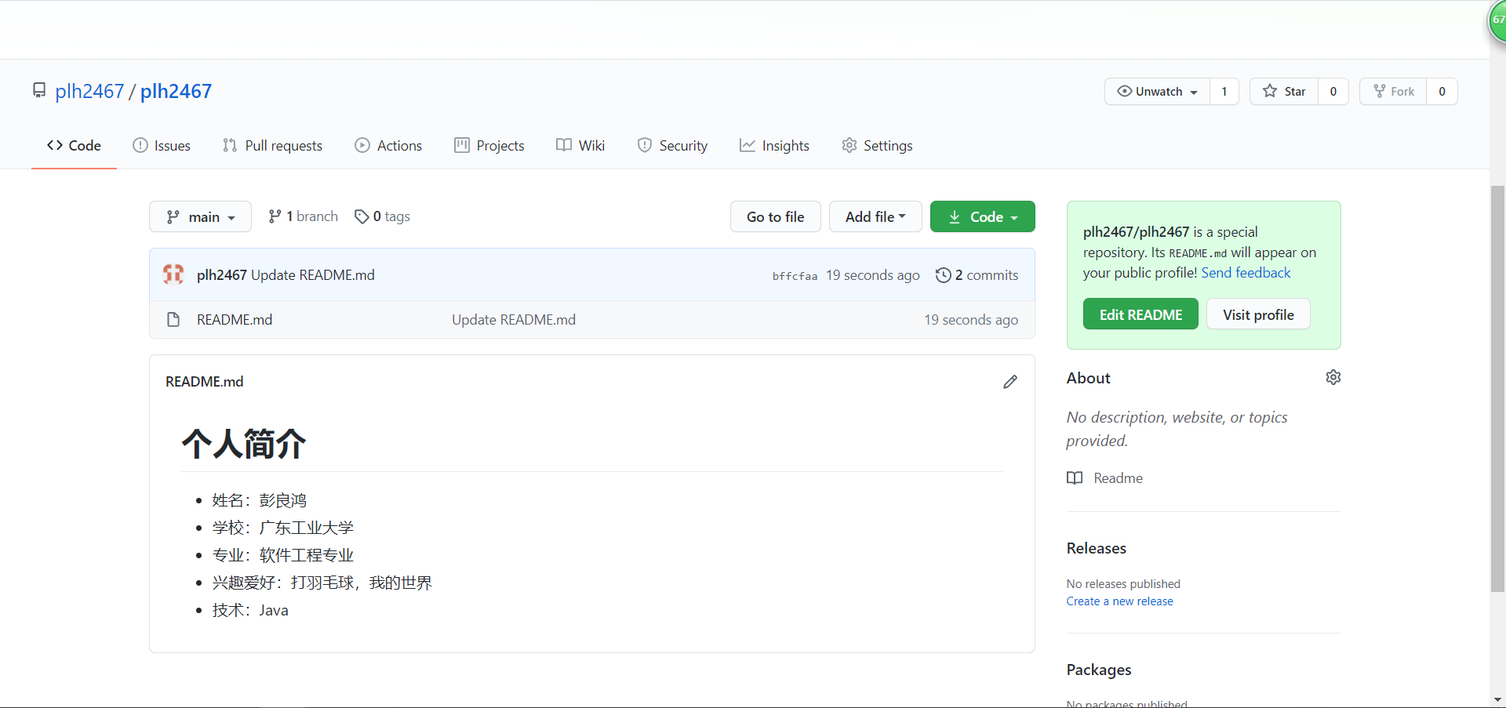Click the commit history clock icon
This screenshot has width=1506, height=708.
(943, 274)
